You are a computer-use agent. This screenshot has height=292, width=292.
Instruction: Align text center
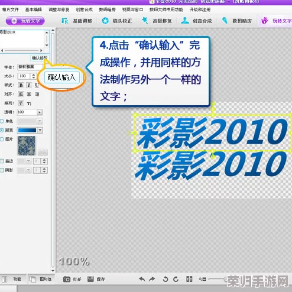coord(29,94)
